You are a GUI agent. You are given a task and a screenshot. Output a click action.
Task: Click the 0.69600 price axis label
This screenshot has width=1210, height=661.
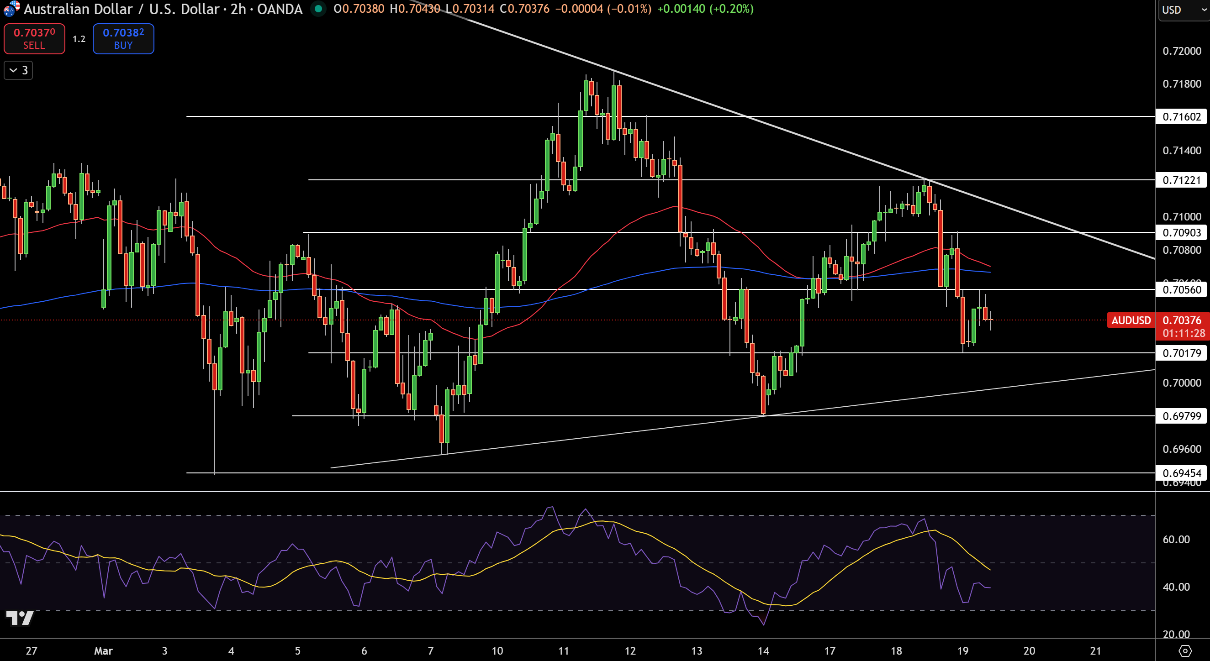(1182, 449)
